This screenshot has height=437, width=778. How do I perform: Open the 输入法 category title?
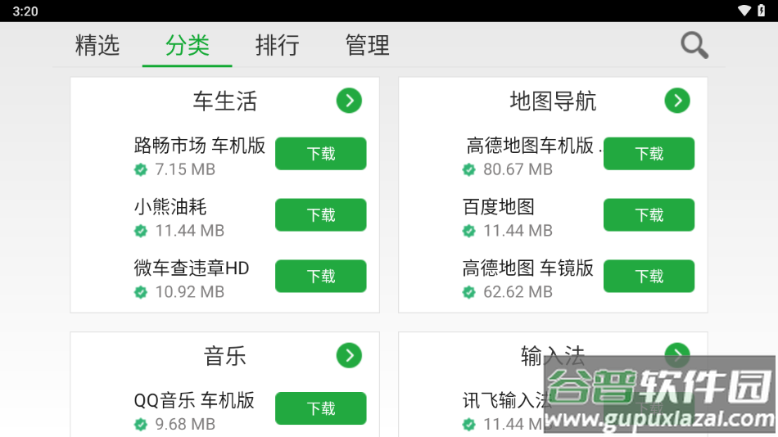click(x=553, y=356)
